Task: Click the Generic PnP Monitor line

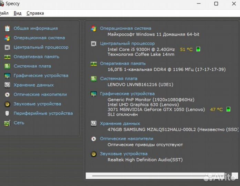Action: [151, 100]
